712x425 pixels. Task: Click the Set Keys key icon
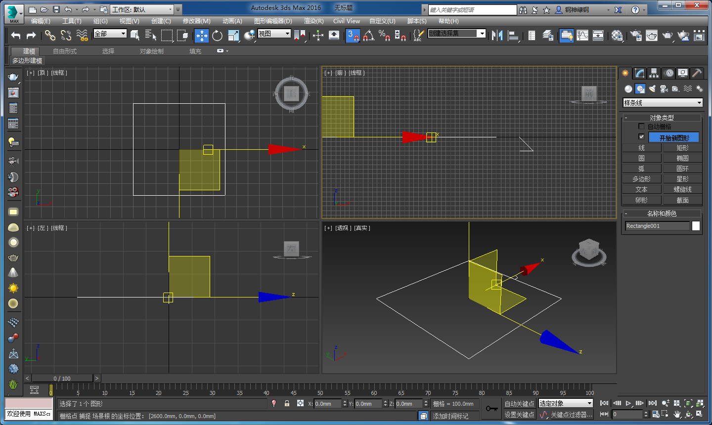[491, 409]
